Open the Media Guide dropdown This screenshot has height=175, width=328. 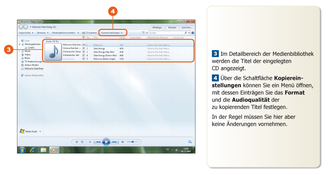[31, 131]
